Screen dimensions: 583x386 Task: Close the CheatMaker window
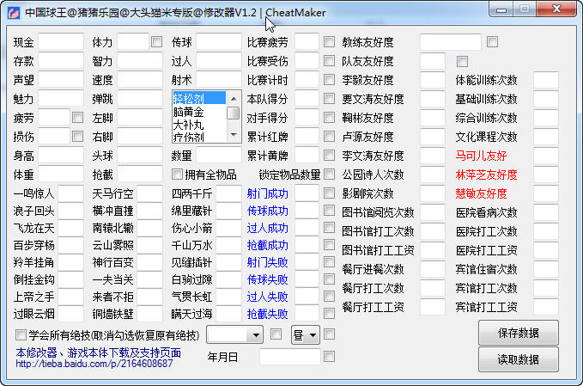tap(556, 9)
